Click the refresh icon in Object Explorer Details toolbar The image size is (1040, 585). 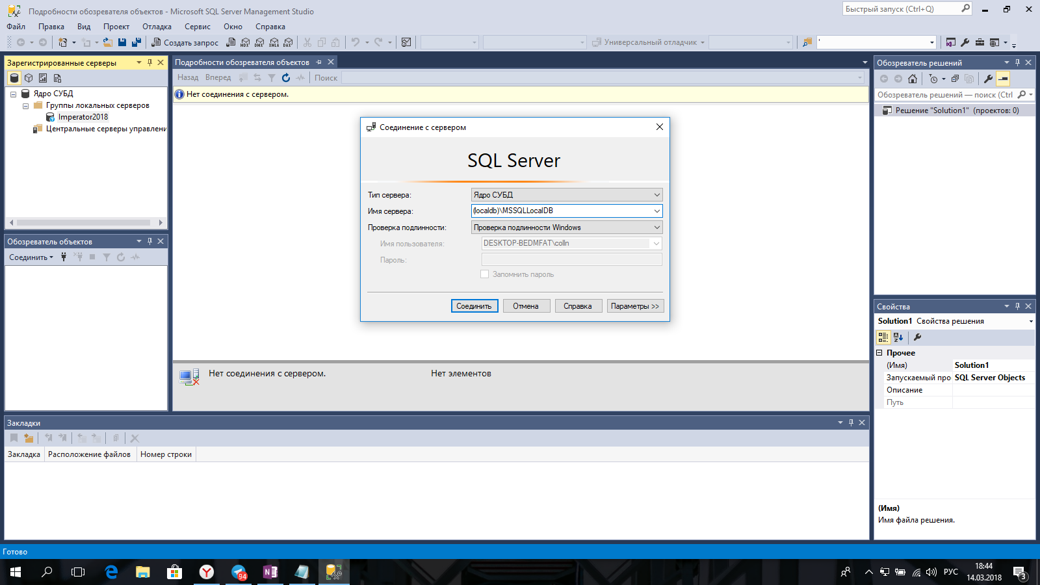click(286, 77)
